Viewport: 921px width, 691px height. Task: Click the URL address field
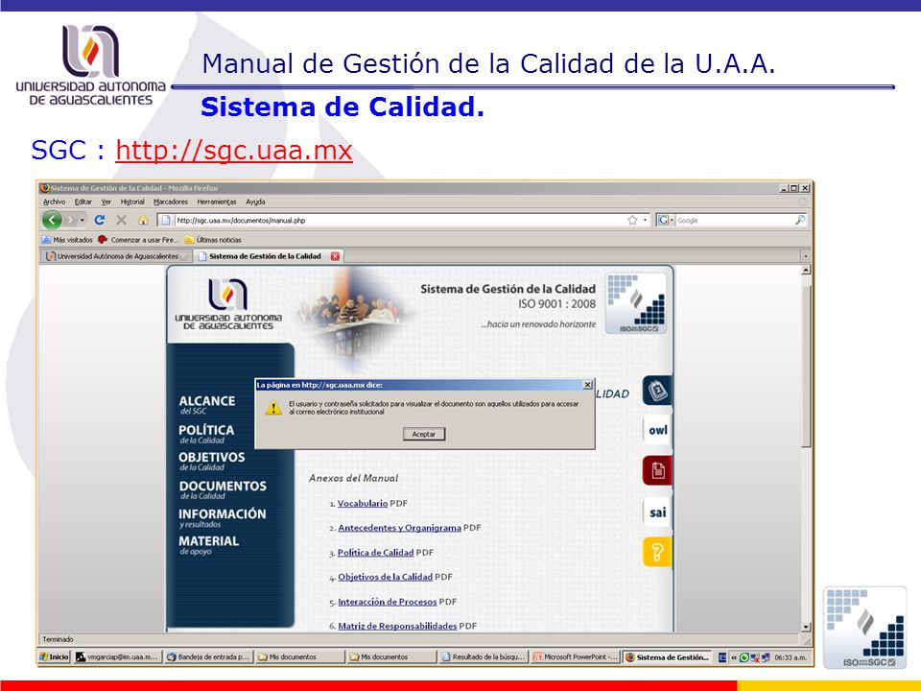point(399,221)
